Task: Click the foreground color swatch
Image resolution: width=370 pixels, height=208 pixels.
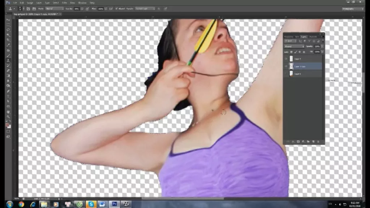Action: pos(7,125)
